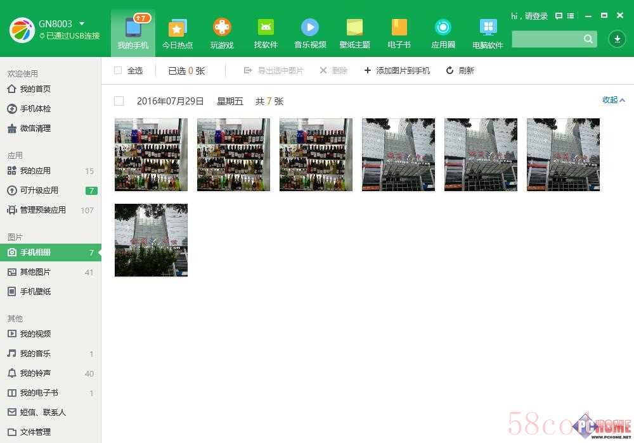Open the 今日热点 tab

coord(177,33)
